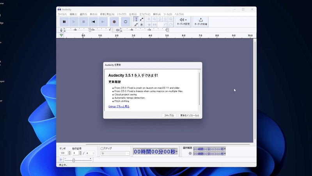
Task: Click the Stop transport button
Action: click(x=83, y=22)
